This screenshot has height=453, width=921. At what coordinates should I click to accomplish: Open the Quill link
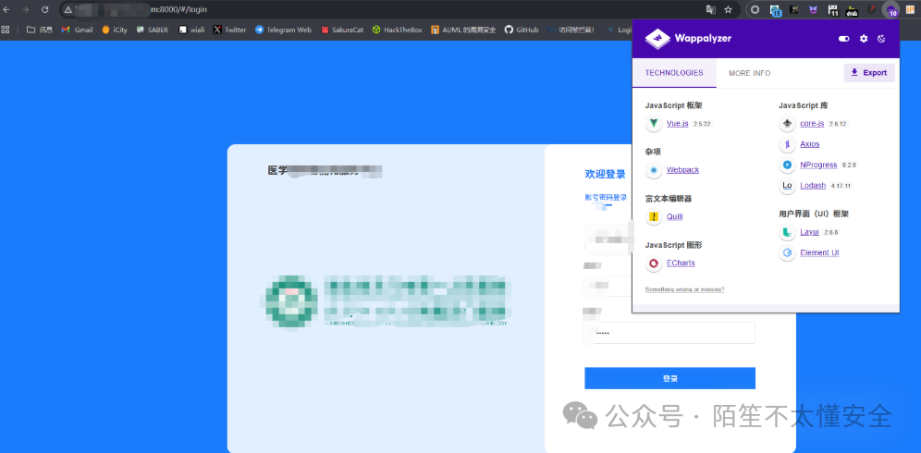675,217
